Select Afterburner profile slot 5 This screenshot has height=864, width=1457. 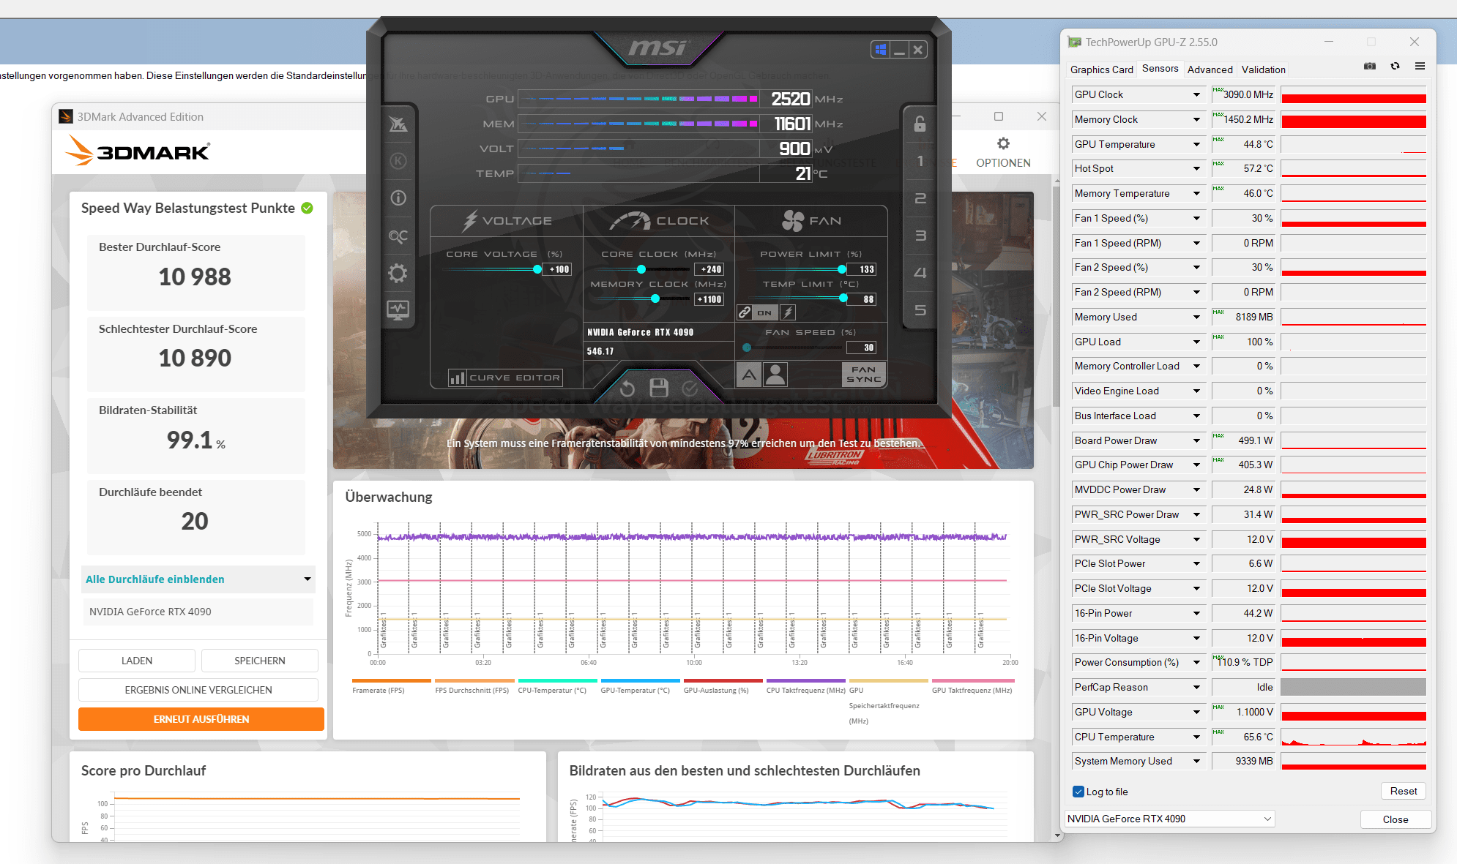point(920,310)
